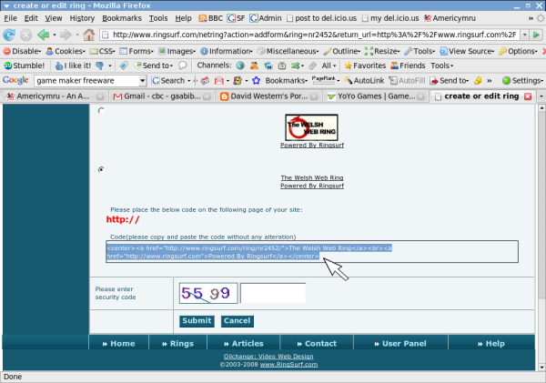Viewport: 546px width, 383px height.
Task: Open The Welsh Web Ring link
Action: click(312, 177)
